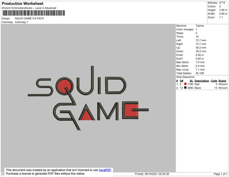Click the 'Printed: 06/10/2021 20.50.26' footer text
This screenshot has height=177, width=229.
(x=152, y=174)
